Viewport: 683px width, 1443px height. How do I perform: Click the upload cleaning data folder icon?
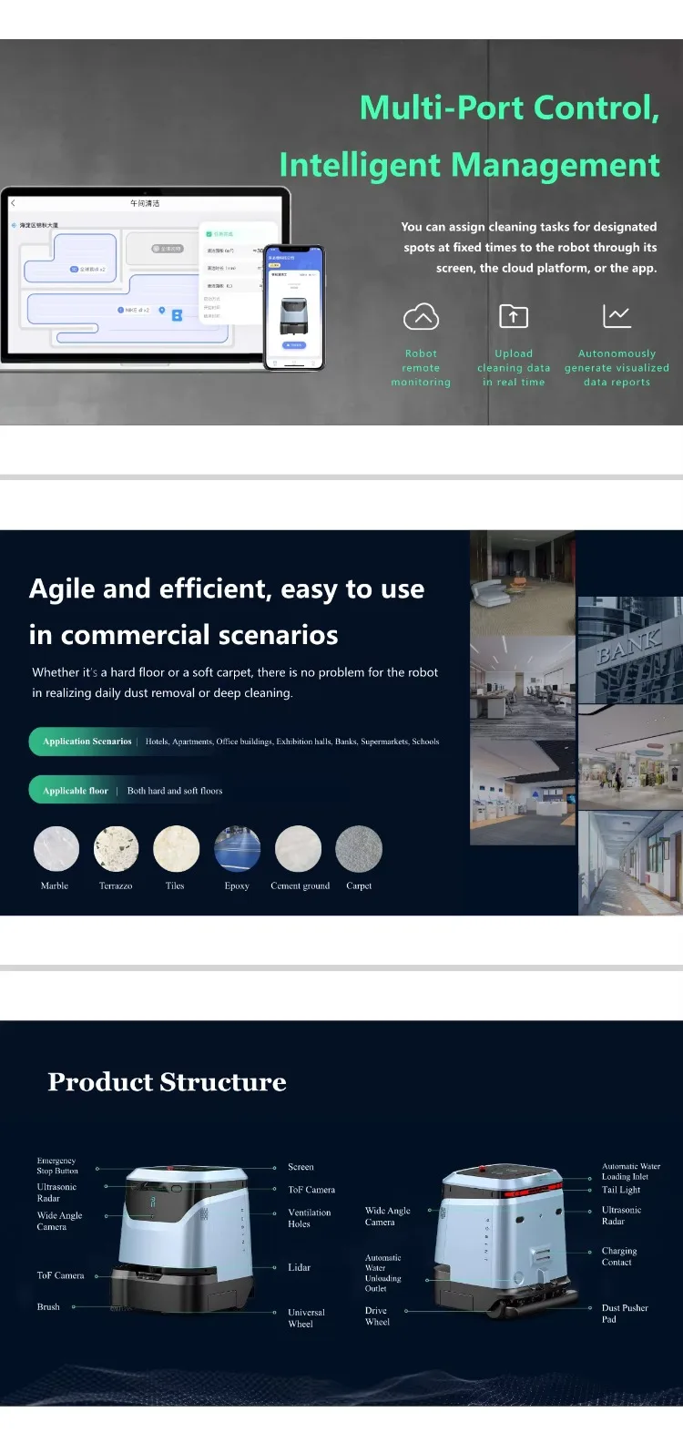coord(514,316)
